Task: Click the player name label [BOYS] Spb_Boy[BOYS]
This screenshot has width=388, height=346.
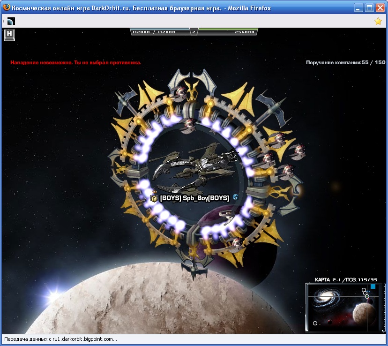Action: point(195,198)
